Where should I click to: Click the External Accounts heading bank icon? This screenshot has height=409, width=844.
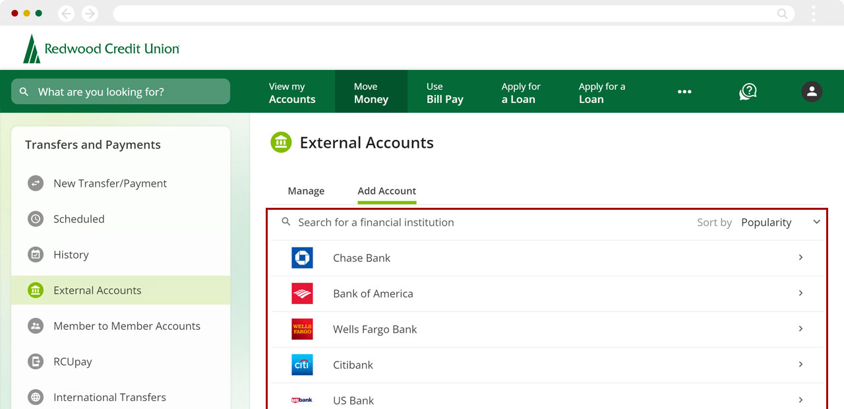(x=281, y=142)
